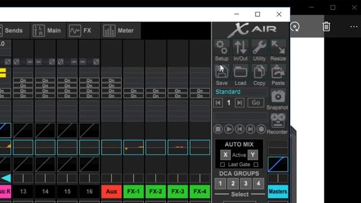The height and width of the screenshot is (203, 361).
Task: Open the Masters dynamics curve thumbnail
Action: pyautogui.click(x=278, y=164)
